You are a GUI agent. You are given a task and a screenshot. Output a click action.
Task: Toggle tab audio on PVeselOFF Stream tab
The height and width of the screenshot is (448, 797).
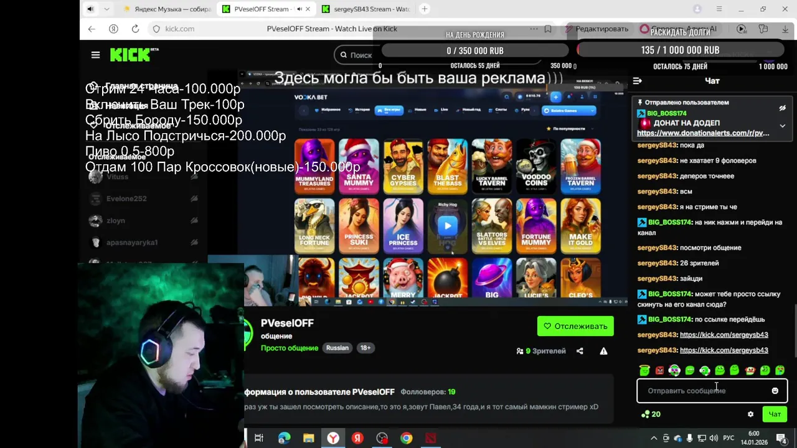[x=299, y=9]
